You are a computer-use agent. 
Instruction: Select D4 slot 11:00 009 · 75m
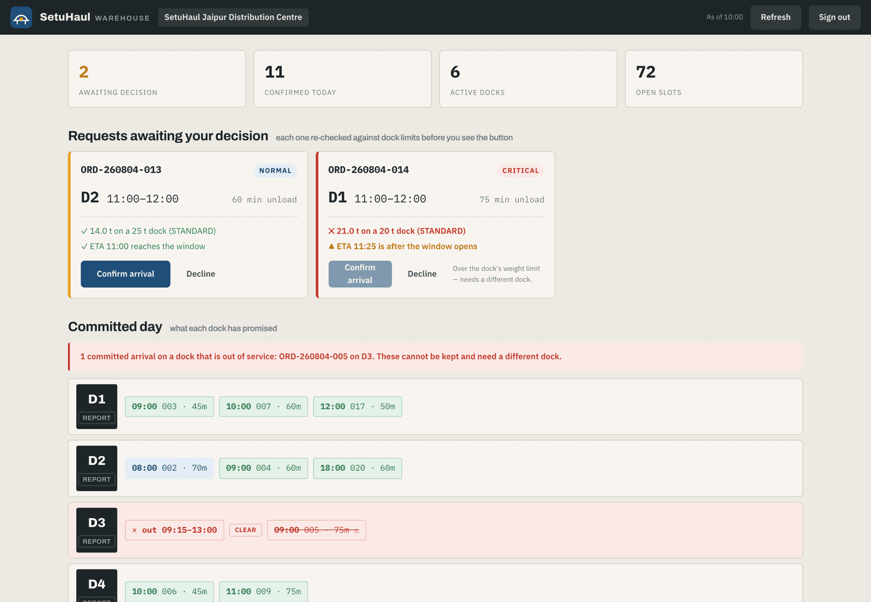tap(263, 592)
